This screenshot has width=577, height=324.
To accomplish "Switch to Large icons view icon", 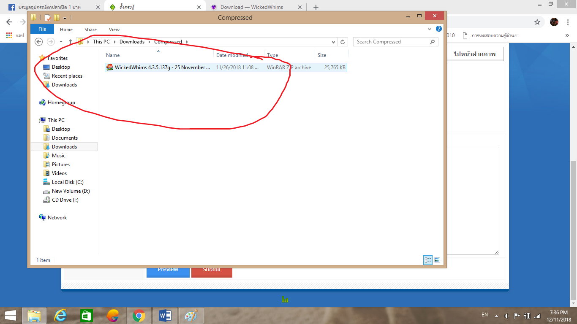I will pyautogui.click(x=437, y=260).
